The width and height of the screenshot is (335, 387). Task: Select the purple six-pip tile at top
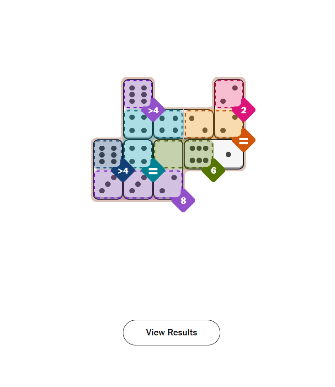coord(138,94)
